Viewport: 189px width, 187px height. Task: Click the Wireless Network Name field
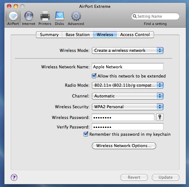click(x=127, y=66)
